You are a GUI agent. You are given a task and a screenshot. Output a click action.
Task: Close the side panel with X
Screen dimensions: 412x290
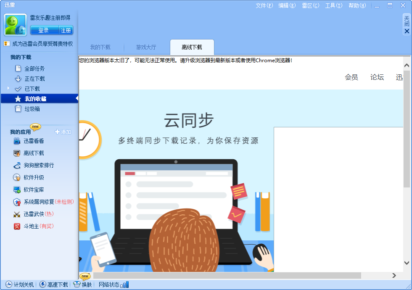pos(407,31)
